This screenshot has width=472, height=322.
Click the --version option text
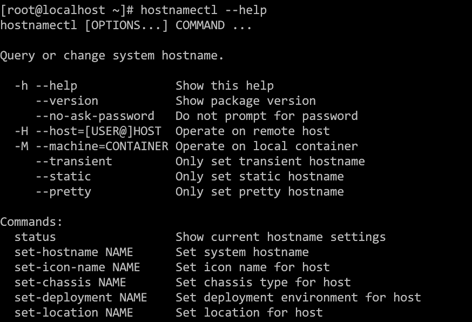67,101
